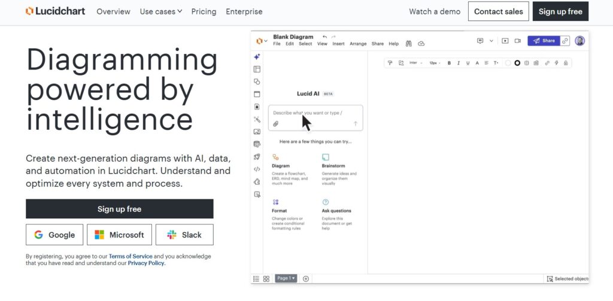Sign up with Microsoft button

(x=119, y=235)
